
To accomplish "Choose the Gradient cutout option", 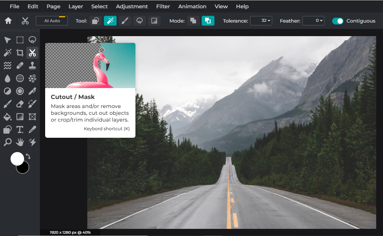I will pos(154,21).
